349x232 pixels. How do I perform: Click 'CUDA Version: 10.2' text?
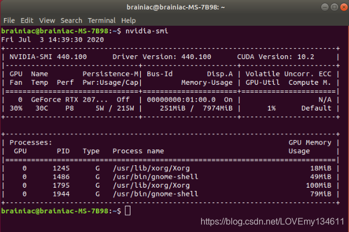click(276, 57)
